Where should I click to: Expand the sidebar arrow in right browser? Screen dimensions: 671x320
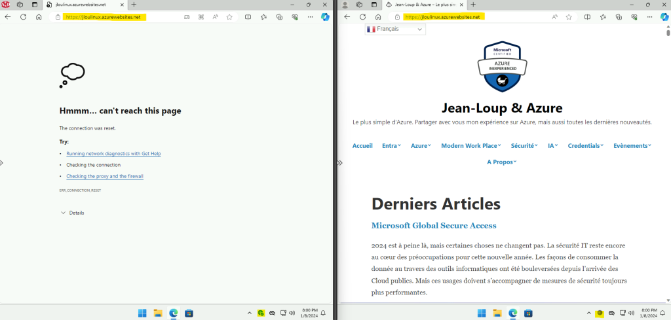click(340, 163)
